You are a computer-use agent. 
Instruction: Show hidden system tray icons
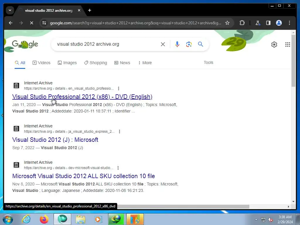pyautogui.click(x=256, y=219)
